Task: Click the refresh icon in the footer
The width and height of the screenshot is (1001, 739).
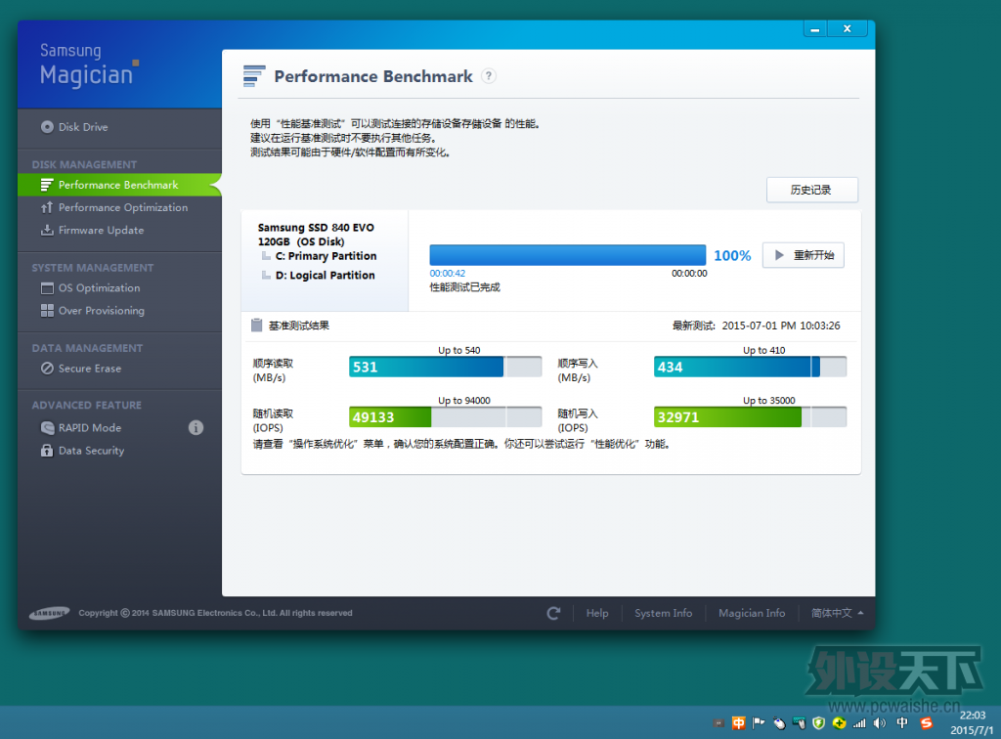Action: pos(553,613)
